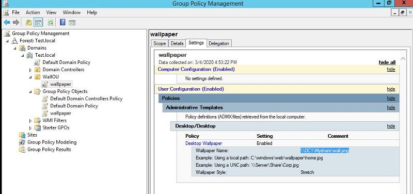Click the Default Domain Controllers Policy icon

coord(45,99)
